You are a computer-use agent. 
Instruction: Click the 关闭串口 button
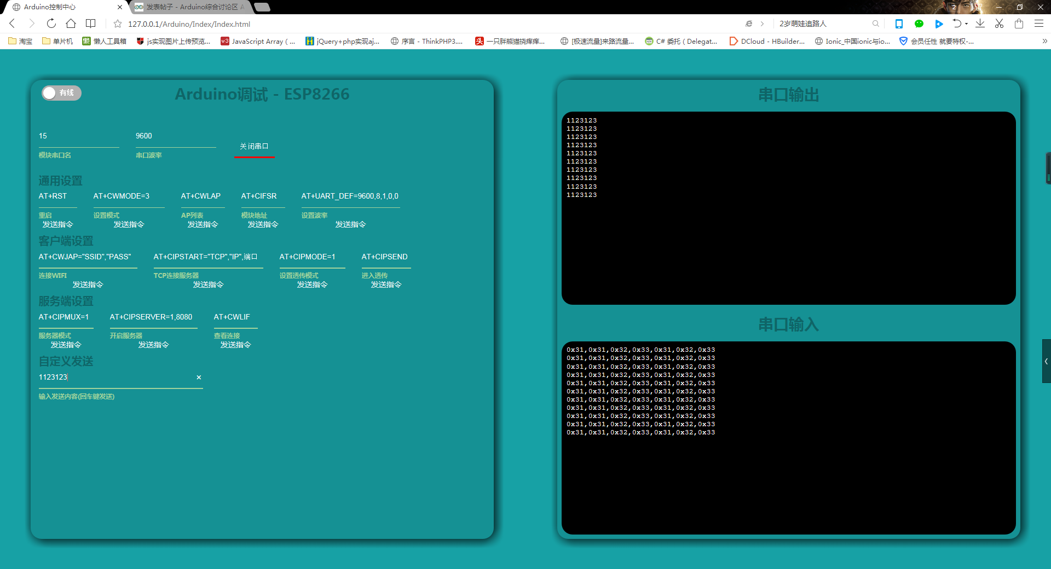[x=254, y=146]
